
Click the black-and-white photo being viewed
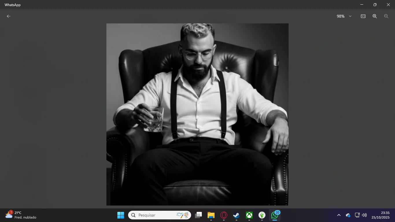pos(197,114)
